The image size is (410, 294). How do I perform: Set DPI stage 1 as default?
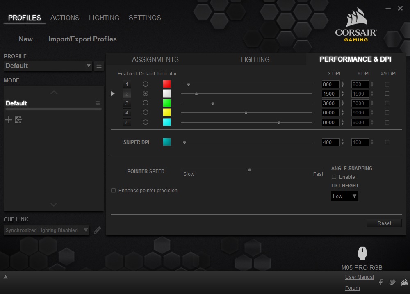pyautogui.click(x=146, y=84)
